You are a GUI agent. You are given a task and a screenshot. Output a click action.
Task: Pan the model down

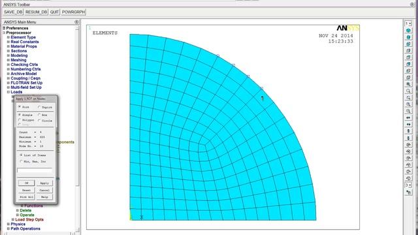click(x=408, y=138)
